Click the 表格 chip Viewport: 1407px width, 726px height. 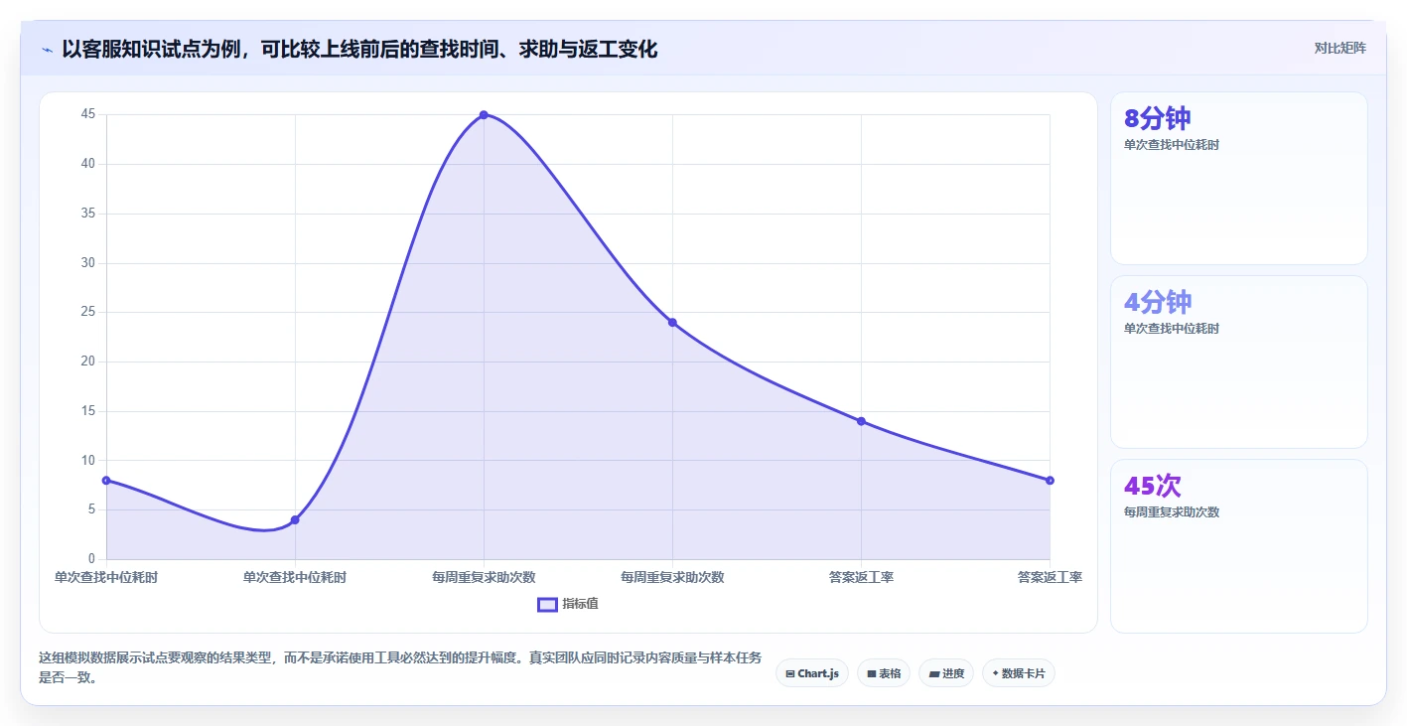pyautogui.click(x=883, y=673)
